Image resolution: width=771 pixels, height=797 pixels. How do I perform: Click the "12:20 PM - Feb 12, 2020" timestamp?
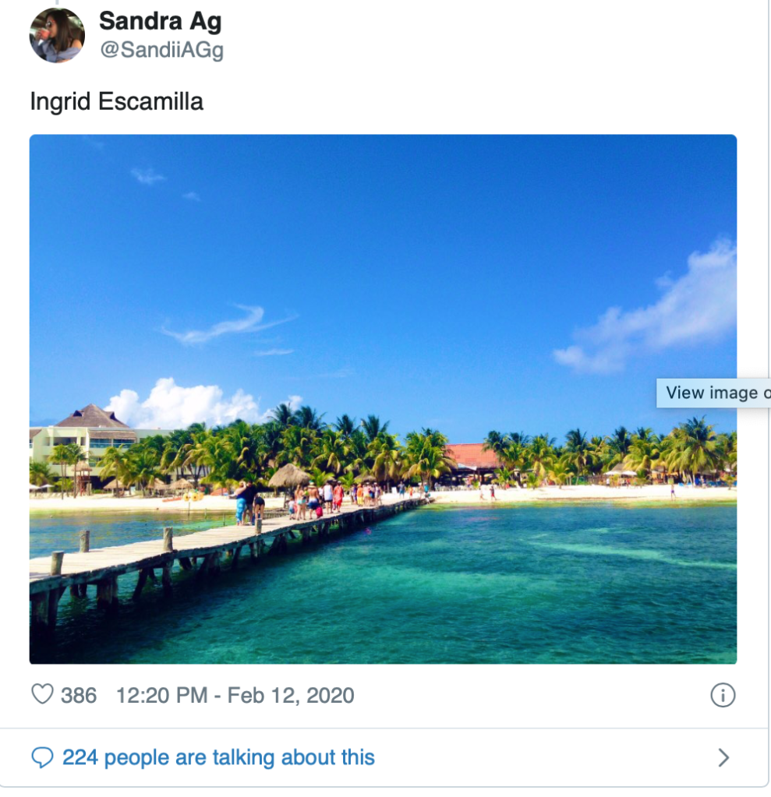[x=235, y=695]
